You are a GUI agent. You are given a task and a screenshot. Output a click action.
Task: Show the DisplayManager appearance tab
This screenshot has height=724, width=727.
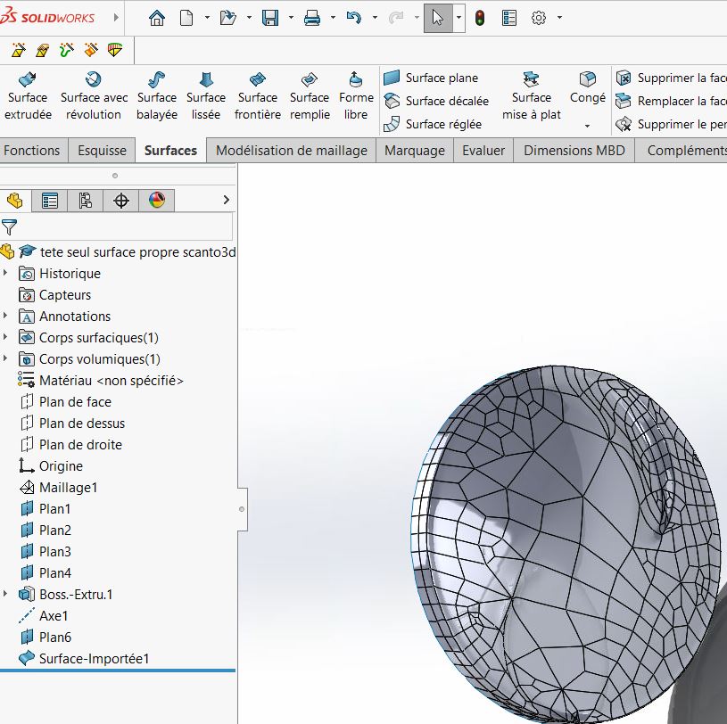click(157, 201)
